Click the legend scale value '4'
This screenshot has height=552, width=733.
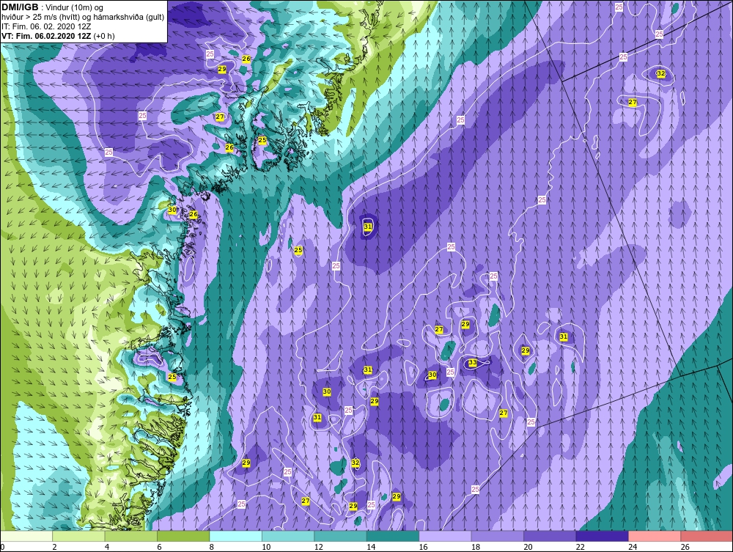click(107, 547)
